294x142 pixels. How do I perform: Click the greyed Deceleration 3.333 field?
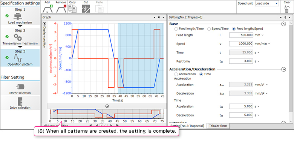[241, 93]
